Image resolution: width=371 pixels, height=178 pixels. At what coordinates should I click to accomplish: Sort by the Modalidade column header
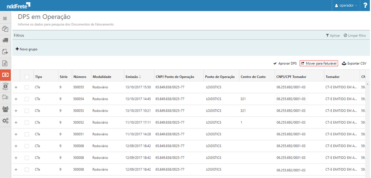[x=102, y=77]
